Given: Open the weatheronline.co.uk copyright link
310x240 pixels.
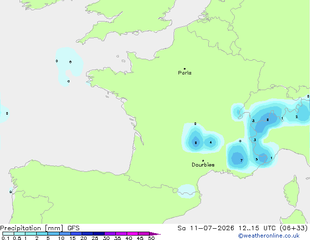Looking at the screenshot, I should pos(269,236).
